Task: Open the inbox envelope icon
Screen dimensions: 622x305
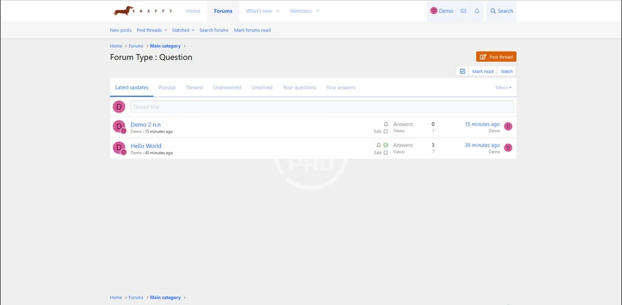Action: [x=463, y=11]
